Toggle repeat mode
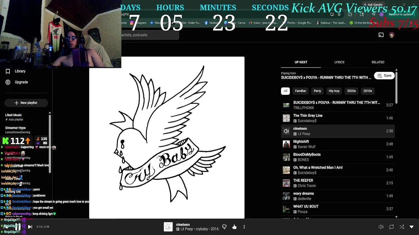This screenshot has width=419, height=235. point(392,227)
